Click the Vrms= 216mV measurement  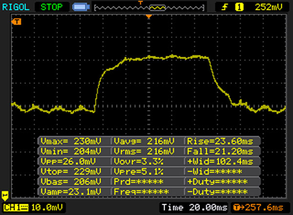[144, 151]
